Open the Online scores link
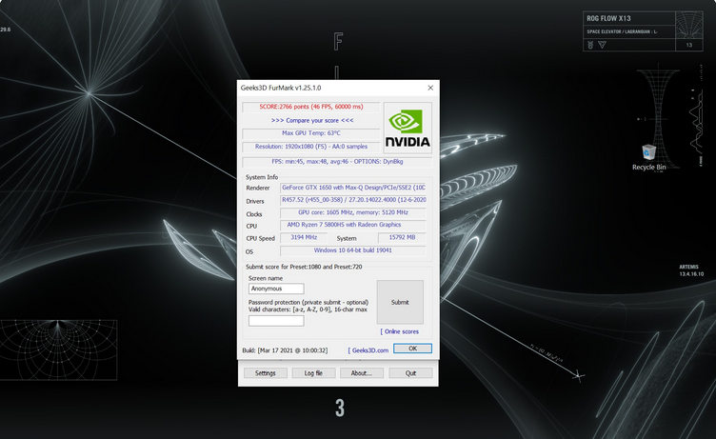This screenshot has width=716, height=439. 400,331
